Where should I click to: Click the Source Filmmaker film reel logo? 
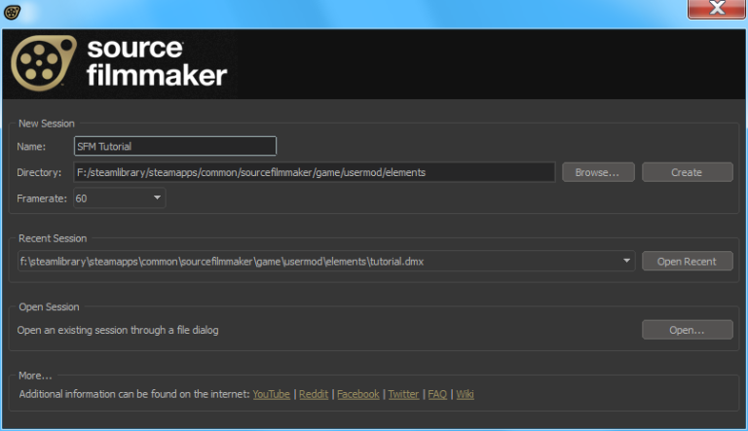pyautogui.click(x=43, y=63)
